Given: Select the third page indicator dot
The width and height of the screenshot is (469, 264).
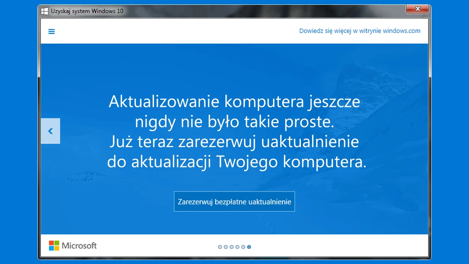Looking at the screenshot, I should 231,247.
